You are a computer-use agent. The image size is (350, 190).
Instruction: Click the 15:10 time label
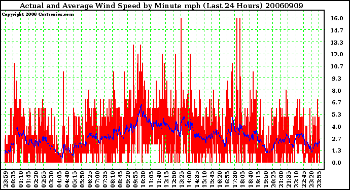click(204, 179)
